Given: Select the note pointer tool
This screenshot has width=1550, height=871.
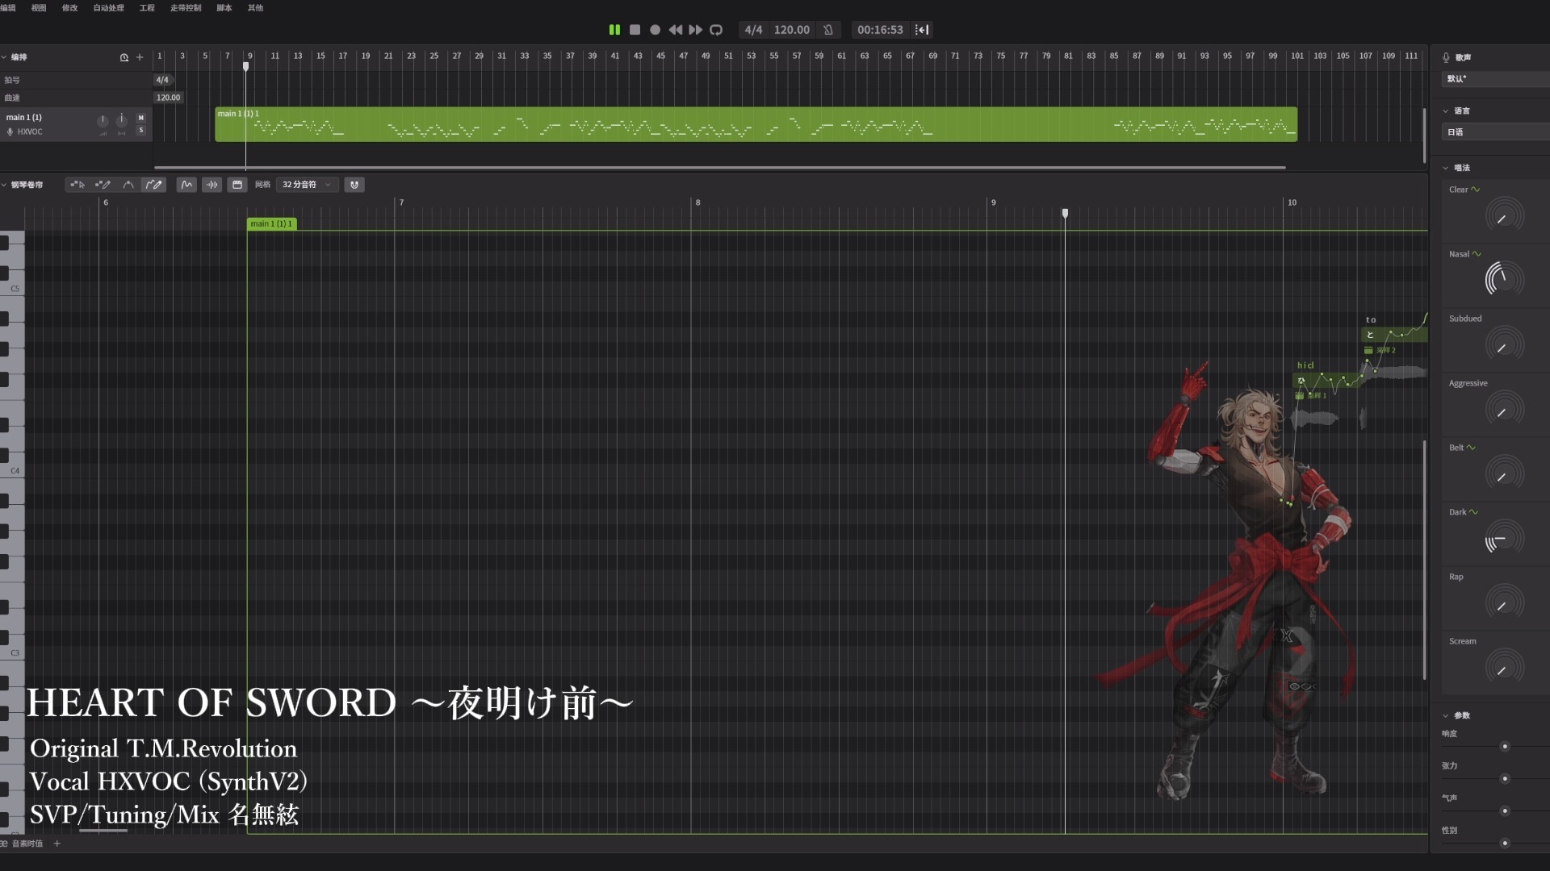Looking at the screenshot, I should (x=77, y=185).
